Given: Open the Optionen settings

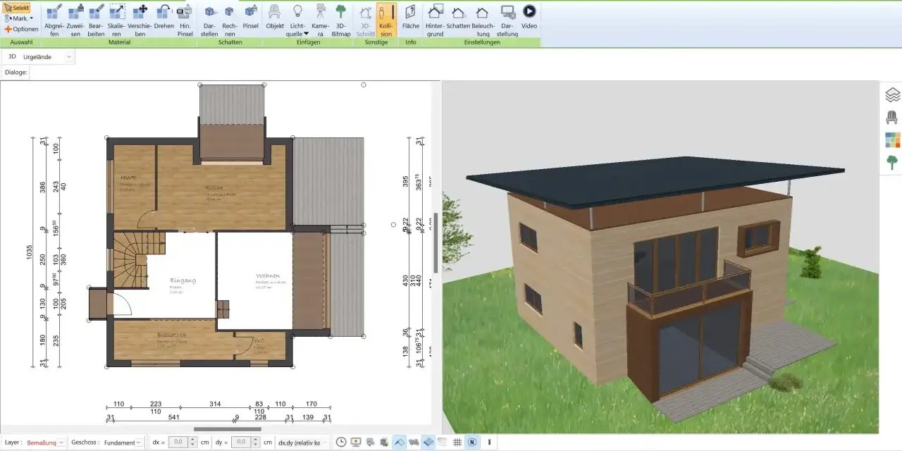Looking at the screenshot, I should point(21,29).
